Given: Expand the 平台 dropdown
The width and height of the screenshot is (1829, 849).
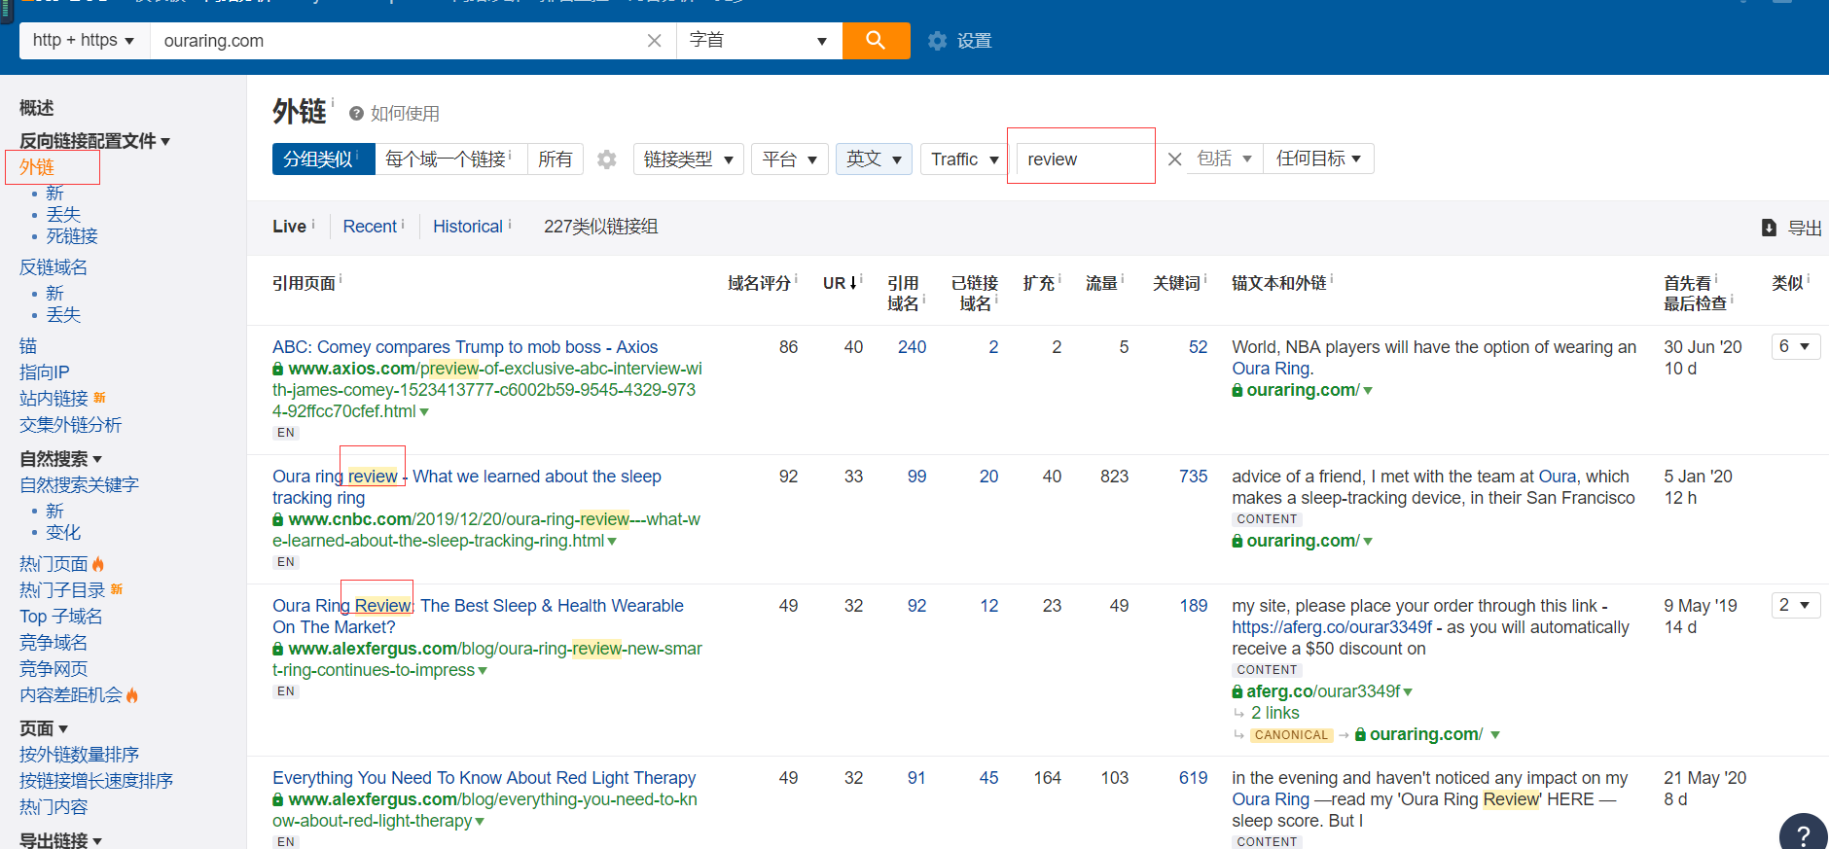Looking at the screenshot, I should click(x=790, y=159).
